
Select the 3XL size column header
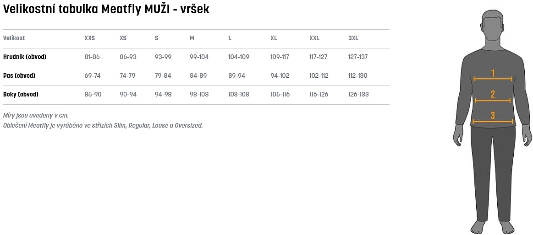point(353,38)
